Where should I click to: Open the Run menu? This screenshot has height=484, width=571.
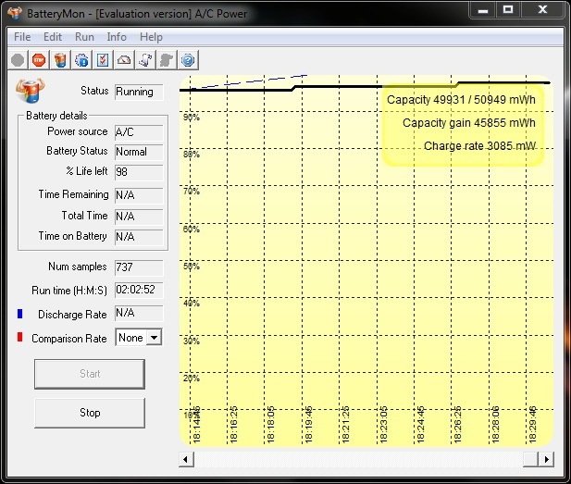84,37
